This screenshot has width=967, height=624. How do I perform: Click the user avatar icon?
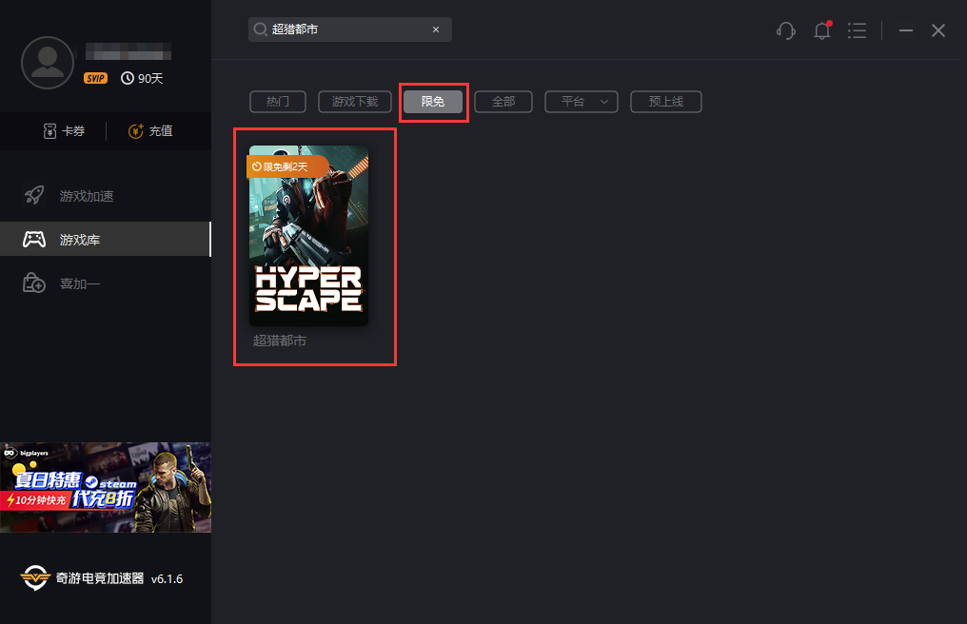(x=48, y=63)
